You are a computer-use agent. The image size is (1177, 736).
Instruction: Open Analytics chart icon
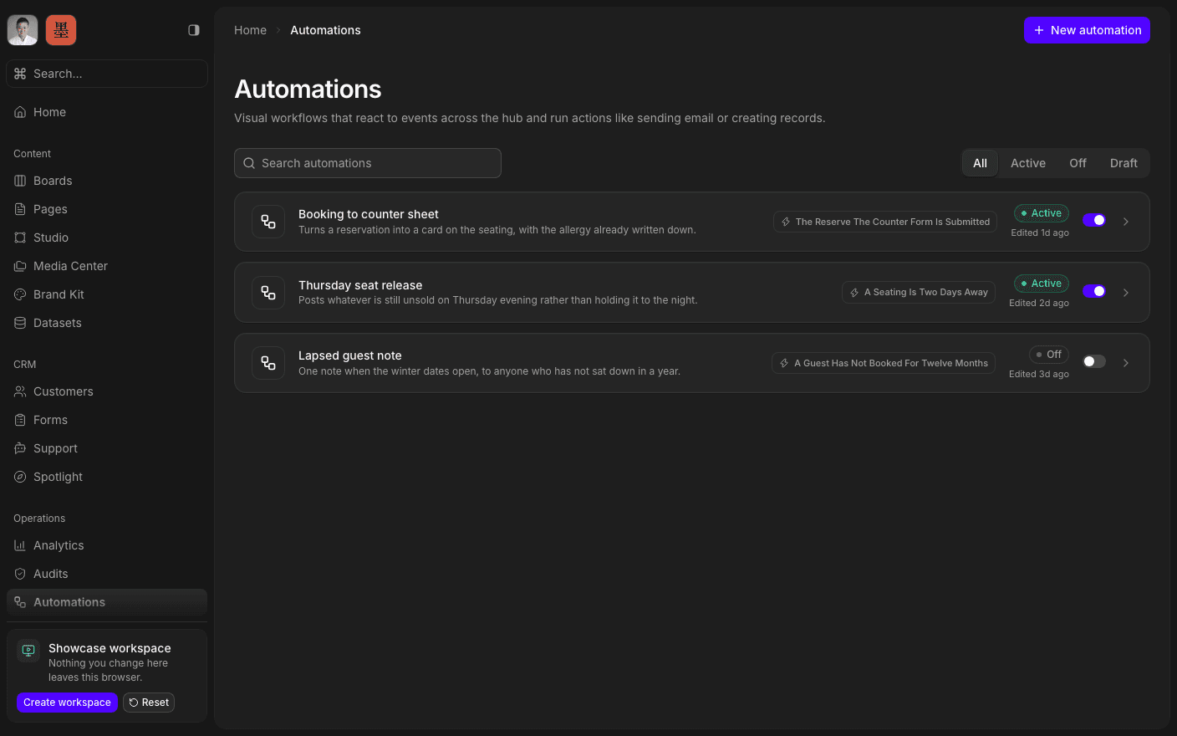click(20, 545)
